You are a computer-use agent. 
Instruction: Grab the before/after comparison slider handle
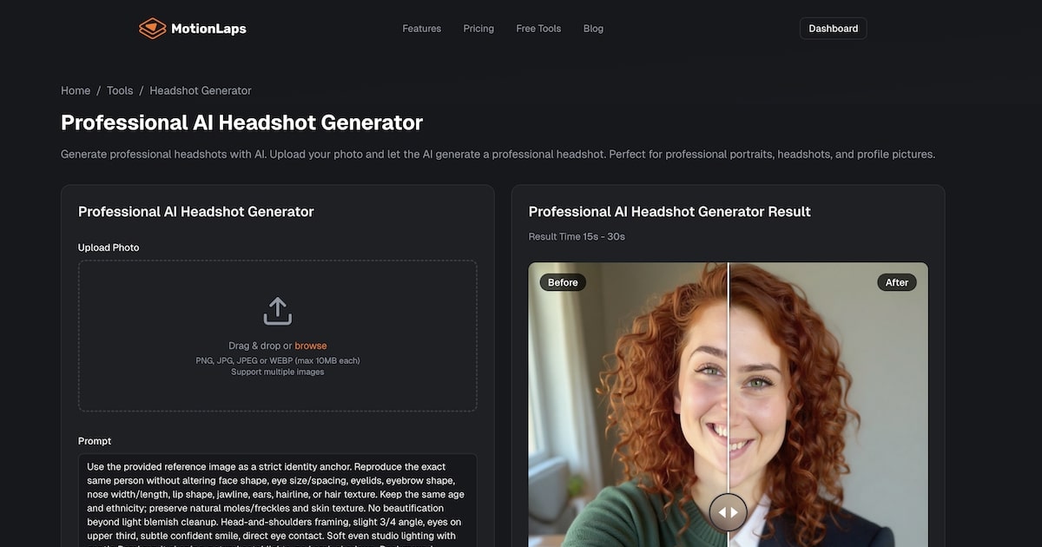click(x=728, y=512)
